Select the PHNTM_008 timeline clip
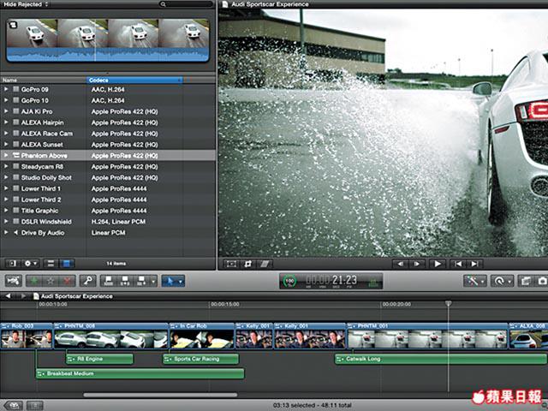This screenshot has width=548, height=411. pyautogui.click(x=110, y=336)
